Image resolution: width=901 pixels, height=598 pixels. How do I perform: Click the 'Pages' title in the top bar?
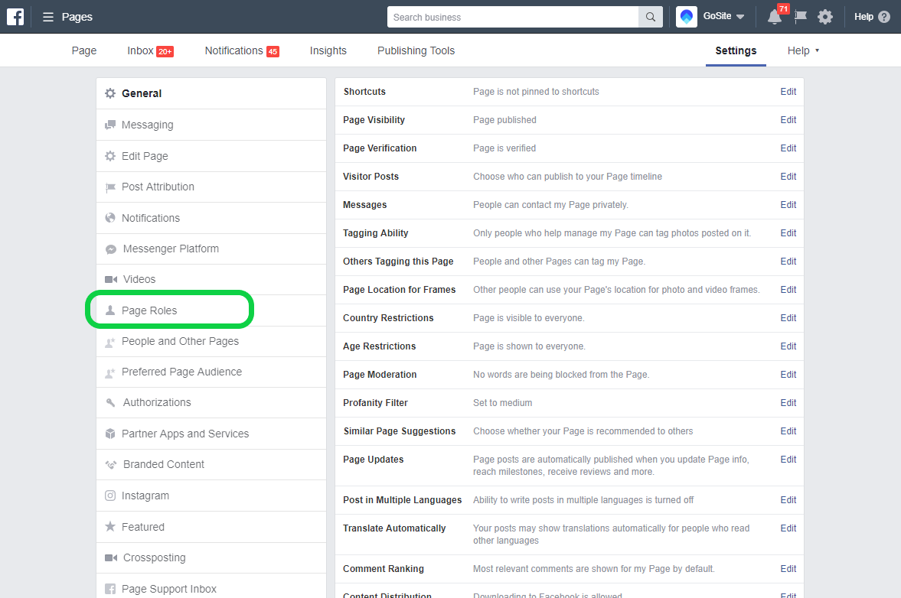point(77,18)
